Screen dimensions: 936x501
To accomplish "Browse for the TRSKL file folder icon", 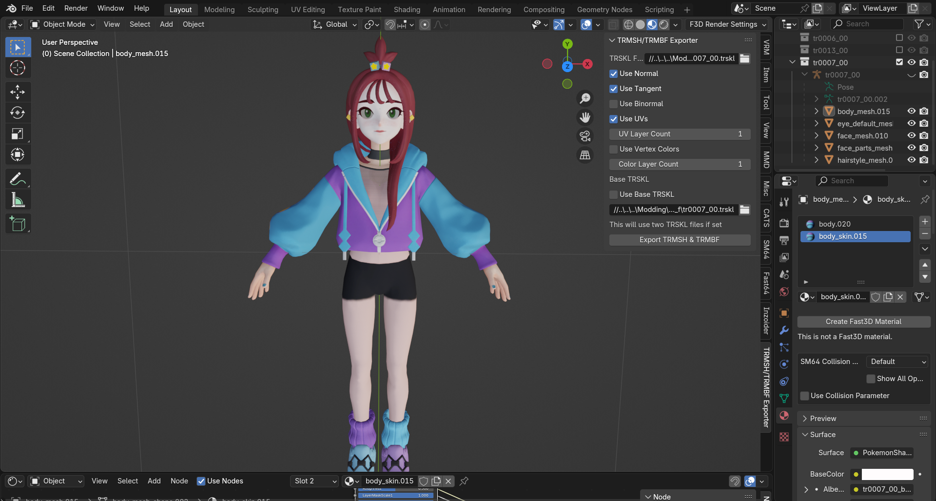I will click(745, 58).
